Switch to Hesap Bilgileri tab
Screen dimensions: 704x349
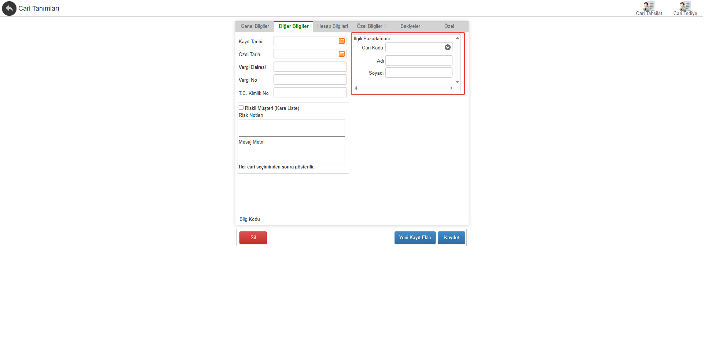point(333,26)
